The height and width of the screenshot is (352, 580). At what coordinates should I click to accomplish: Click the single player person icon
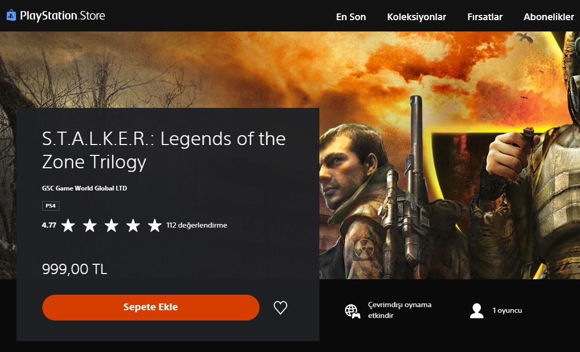(477, 311)
